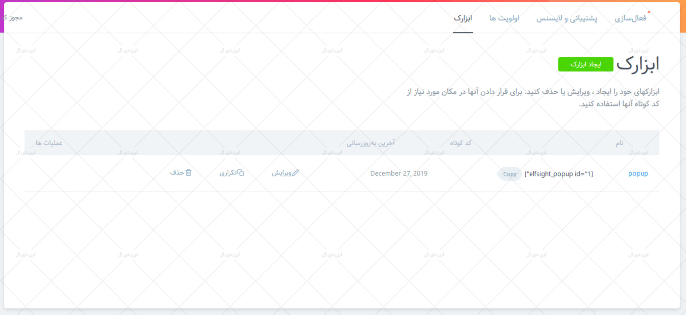Click the pencil icon next to ویرایش

click(x=296, y=173)
